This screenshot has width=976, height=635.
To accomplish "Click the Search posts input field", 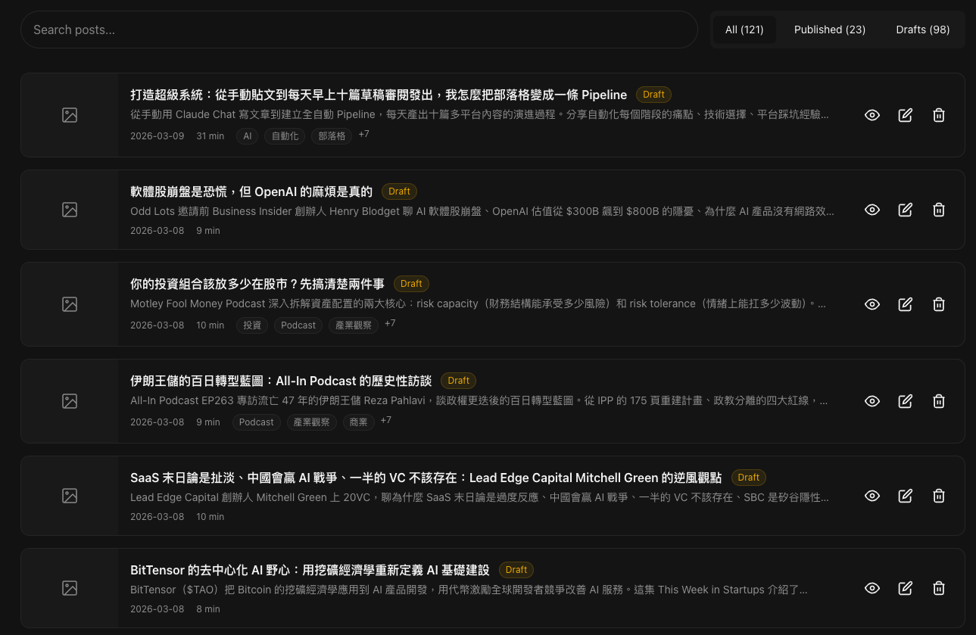I will [x=359, y=30].
